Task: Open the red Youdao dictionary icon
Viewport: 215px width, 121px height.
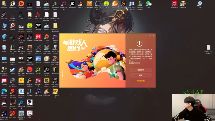Action: (x=38, y=38)
